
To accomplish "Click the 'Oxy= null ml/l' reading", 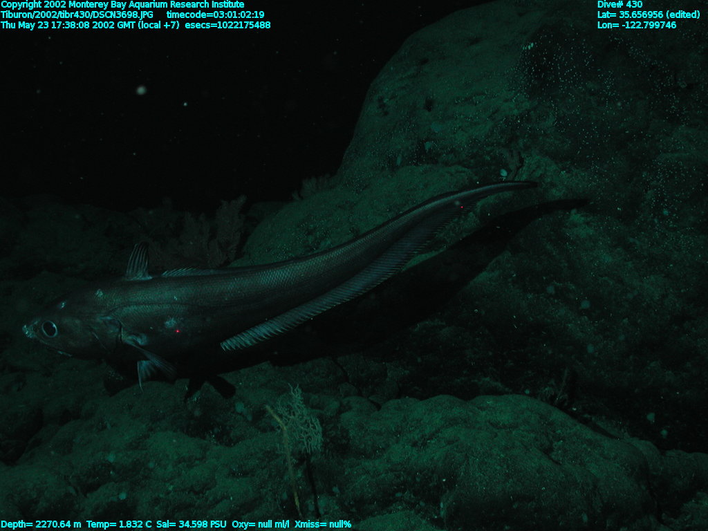I will point(261,524).
